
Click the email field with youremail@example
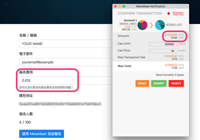[x=65, y=62]
